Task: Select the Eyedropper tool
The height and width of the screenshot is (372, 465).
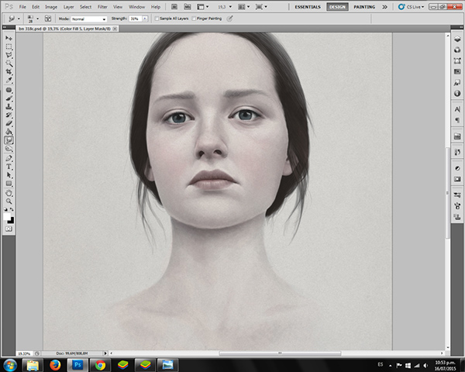Action: coord(9,80)
